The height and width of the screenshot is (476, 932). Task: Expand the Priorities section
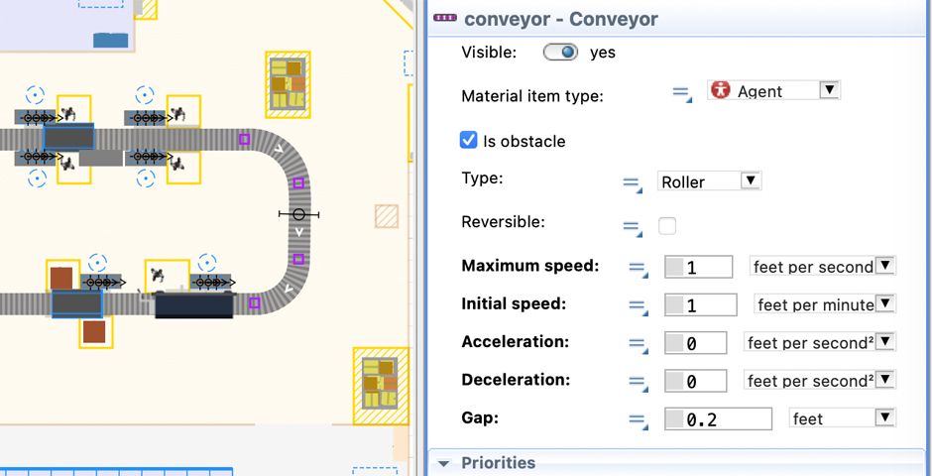tap(443, 463)
